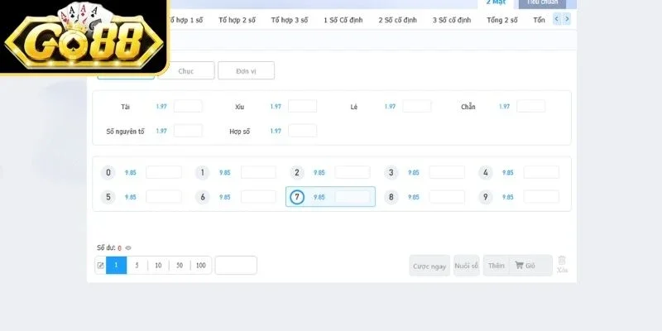Viewport: 662px width, 331px height.
Task: Click the bet input for number 7
Action: [x=353, y=197]
